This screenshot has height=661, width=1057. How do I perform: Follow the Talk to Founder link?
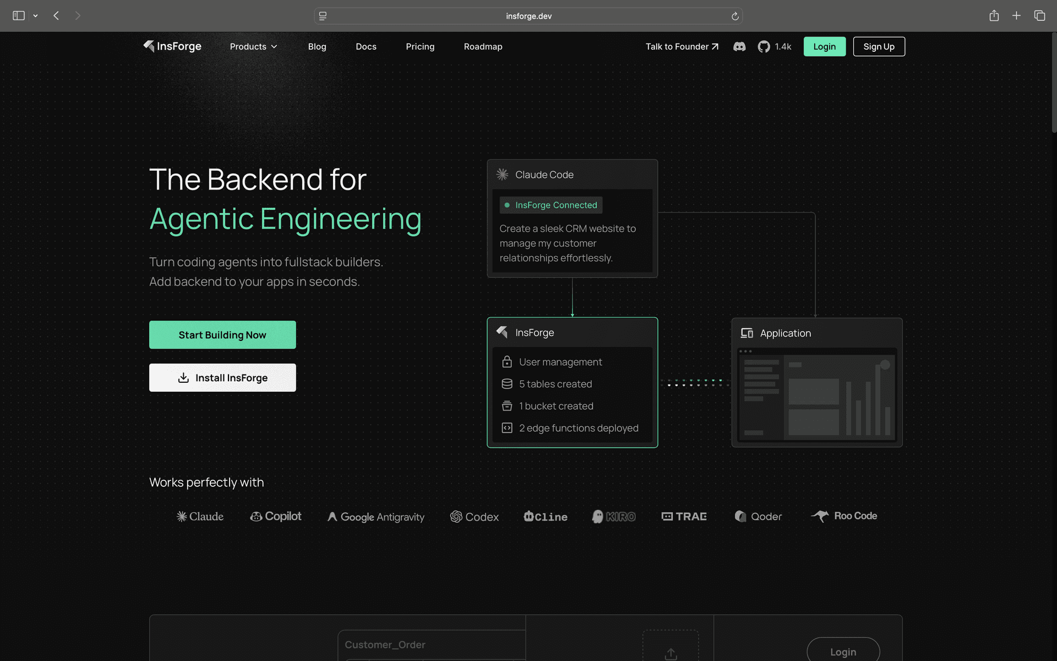pos(682,47)
